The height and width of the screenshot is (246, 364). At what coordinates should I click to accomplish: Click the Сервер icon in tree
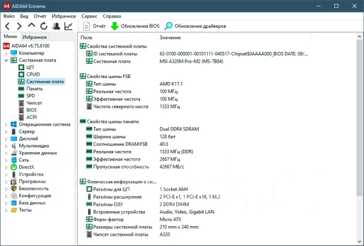(x=14, y=132)
